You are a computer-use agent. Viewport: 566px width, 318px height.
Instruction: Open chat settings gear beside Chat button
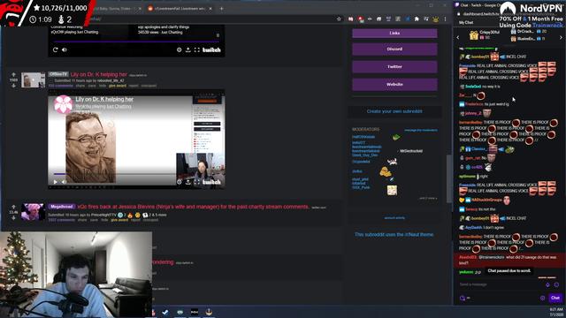tap(542, 298)
